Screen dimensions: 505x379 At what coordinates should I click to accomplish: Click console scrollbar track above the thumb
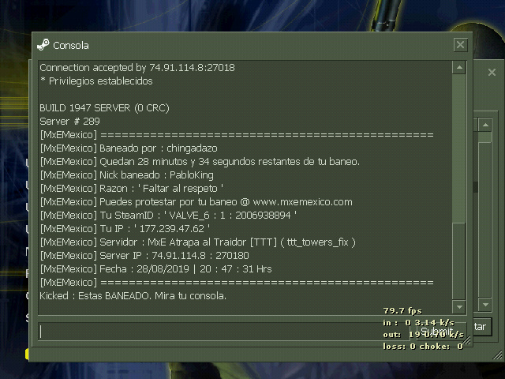coord(459,148)
